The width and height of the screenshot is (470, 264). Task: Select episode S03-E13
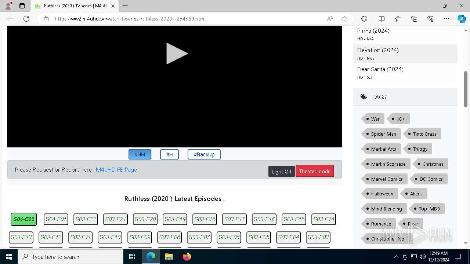pyautogui.click(x=21, y=237)
